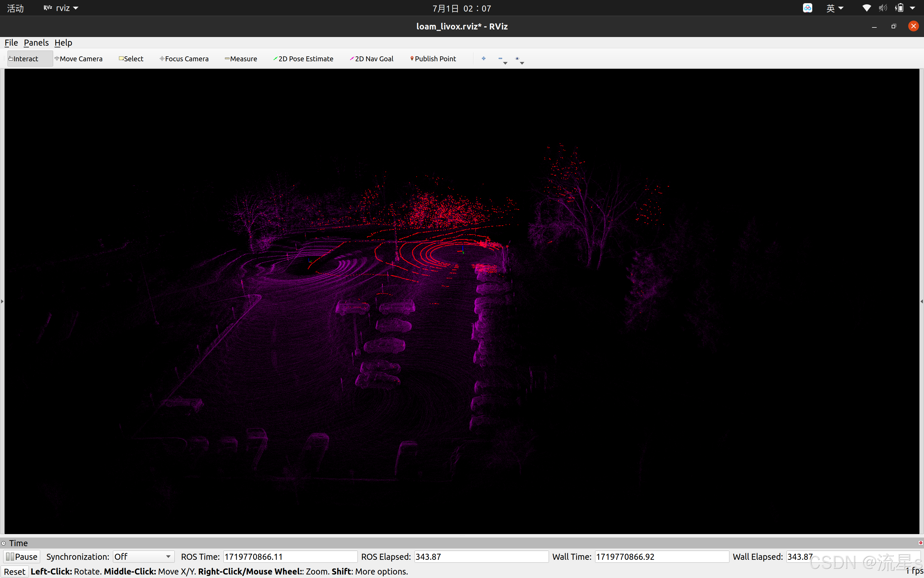Click the battery status icon
The image size is (924, 578).
(x=899, y=8)
